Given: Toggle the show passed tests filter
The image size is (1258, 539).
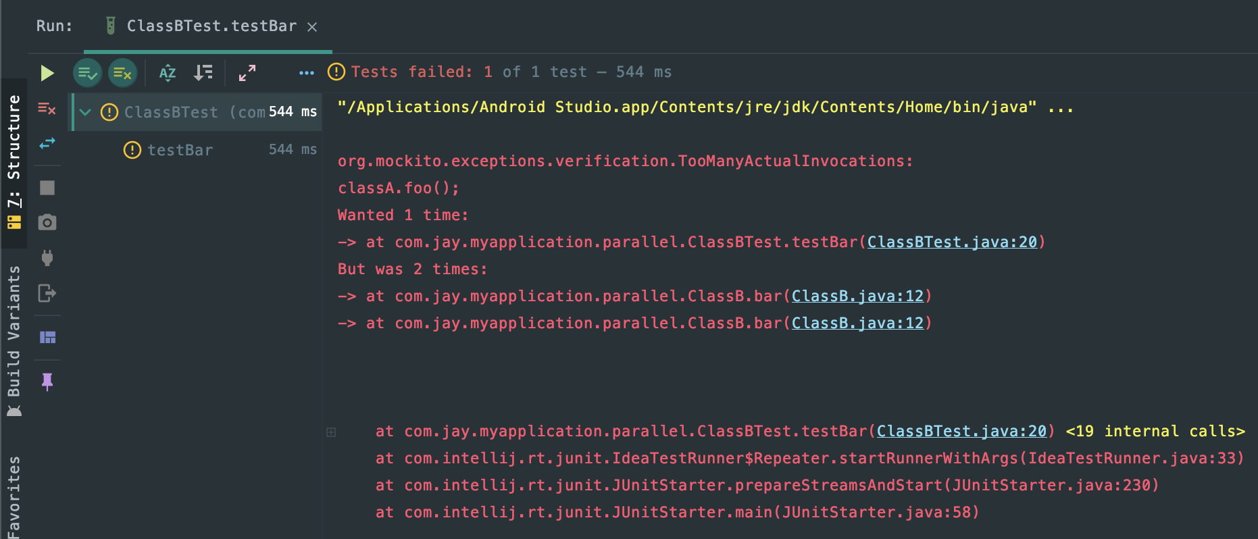Looking at the screenshot, I should [88, 73].
